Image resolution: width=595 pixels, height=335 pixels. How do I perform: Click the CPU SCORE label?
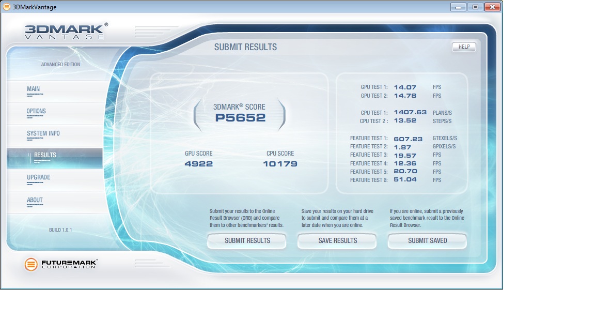pyautogui.click(x=280, y=154)
